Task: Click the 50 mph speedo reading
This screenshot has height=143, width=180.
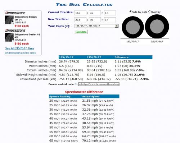Action: [x=63, y=128]
